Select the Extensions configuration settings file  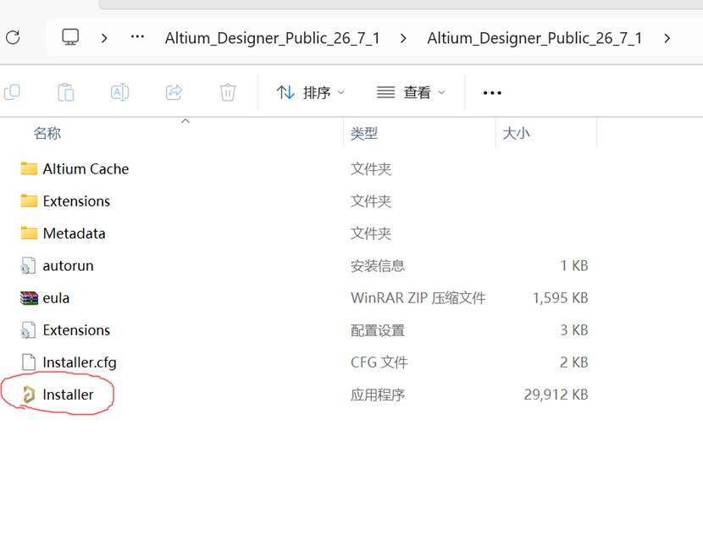(x=76, y=330)
